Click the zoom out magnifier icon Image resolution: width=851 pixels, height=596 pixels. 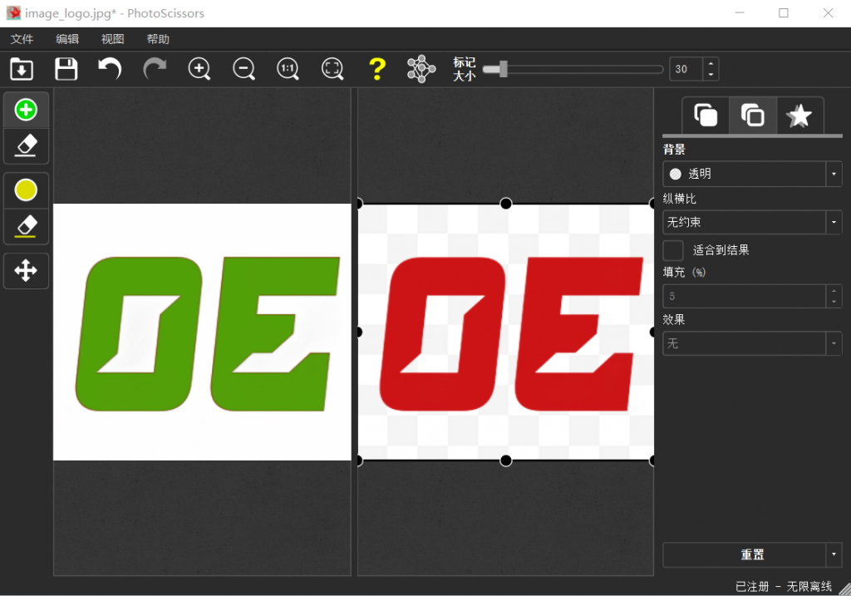click(243, 69)
